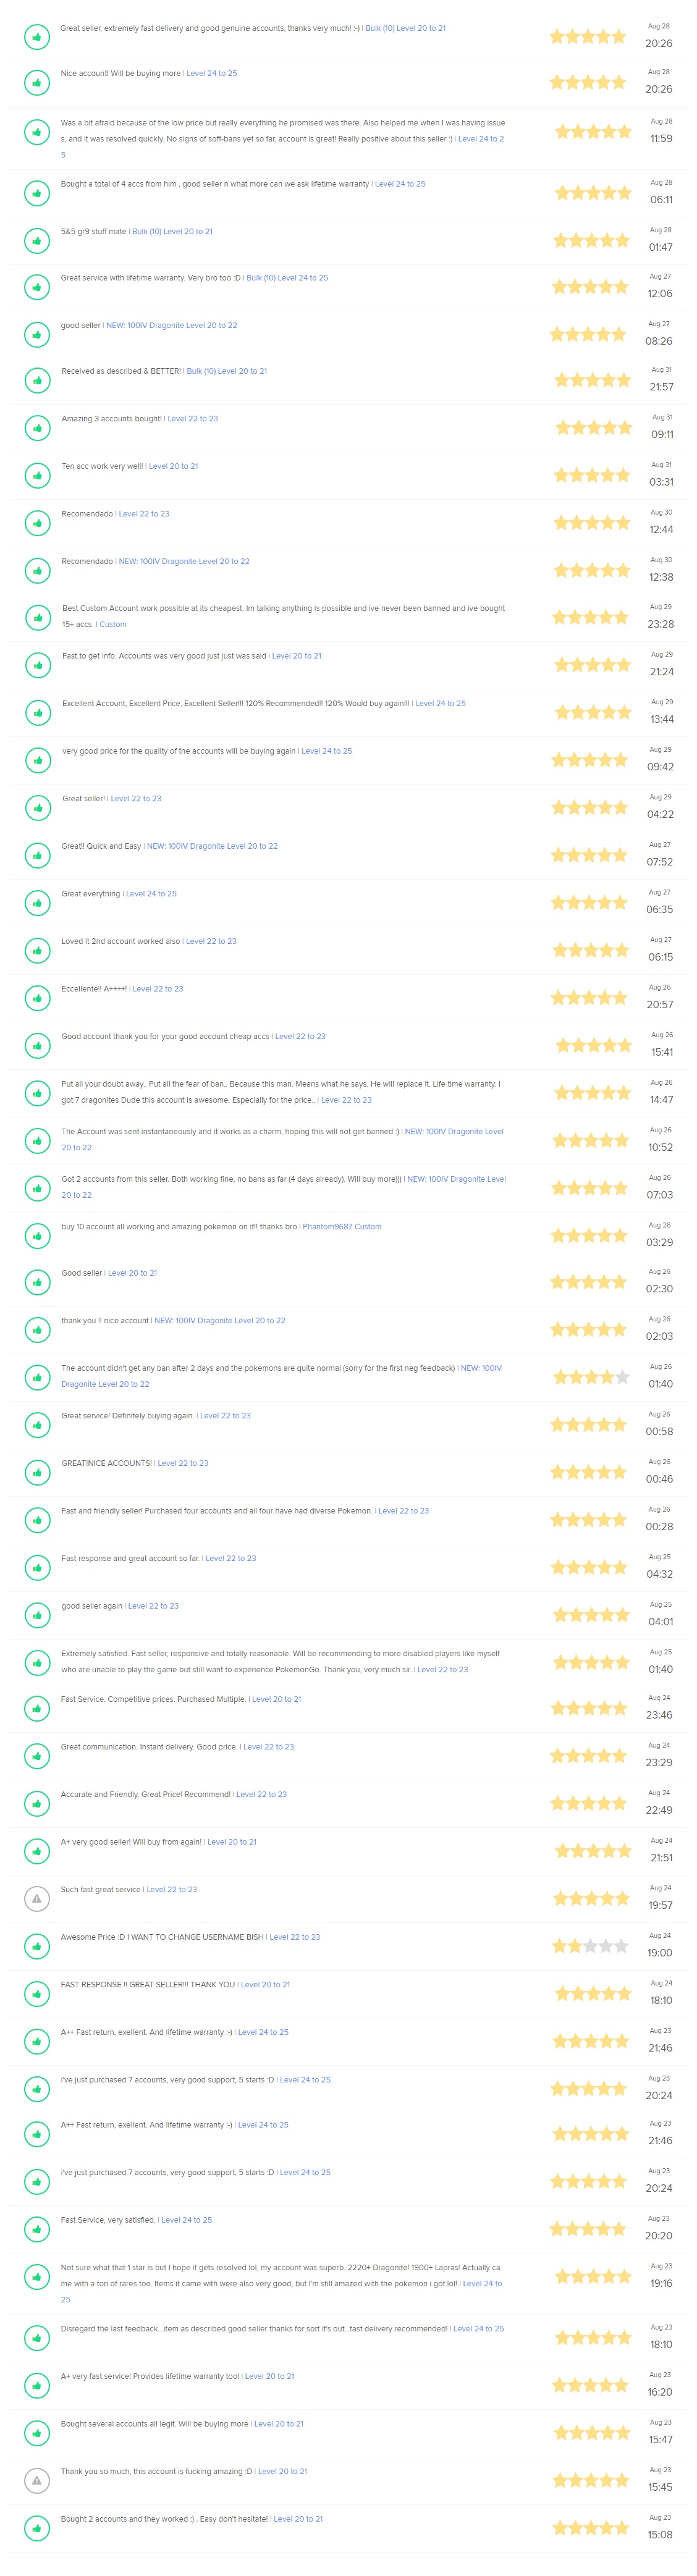
Task: Open the "Phantom9687 Custom" product link
Action: [x=342, y=1226]
